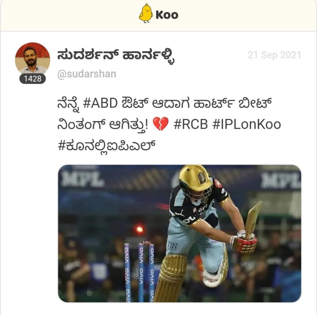Click the vivo stumps in photo

tap(139, 271)
